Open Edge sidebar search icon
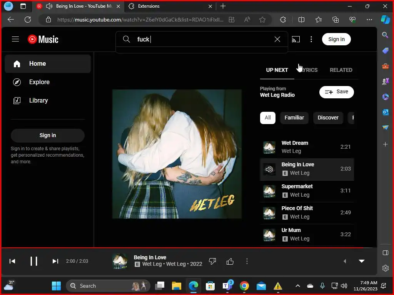The height and width of the screenshot is (295, 394). click(x=385, y=35)
